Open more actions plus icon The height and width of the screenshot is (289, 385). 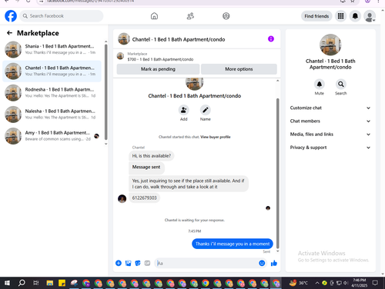click(119, 263)
